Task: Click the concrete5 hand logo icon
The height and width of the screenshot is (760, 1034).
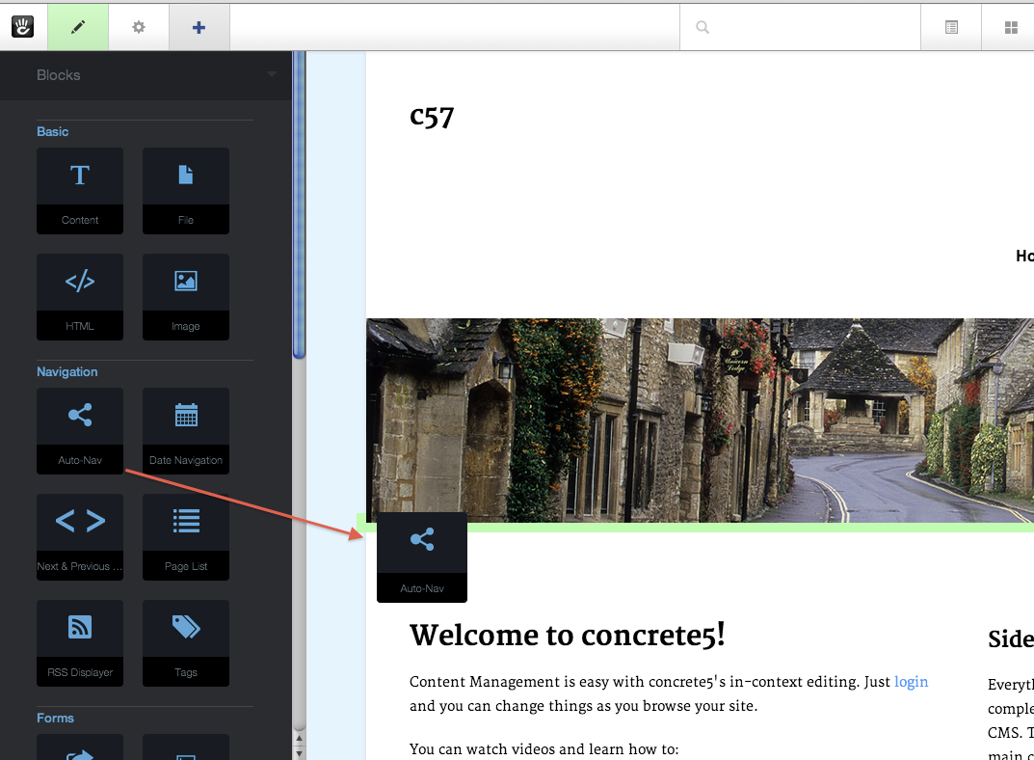Action: click(22, 27)
